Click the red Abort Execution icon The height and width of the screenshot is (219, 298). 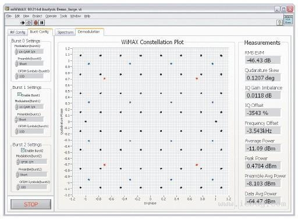36,23
